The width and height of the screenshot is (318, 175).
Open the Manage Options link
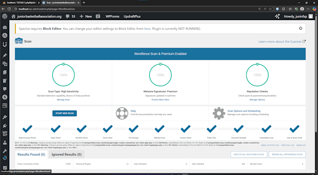pos(257,100)
